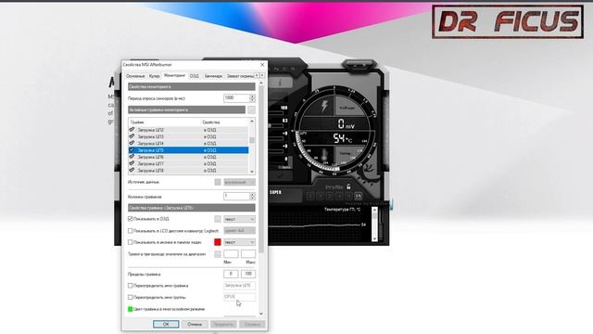Click the sensor polling period input field

[x=236, y=98]
